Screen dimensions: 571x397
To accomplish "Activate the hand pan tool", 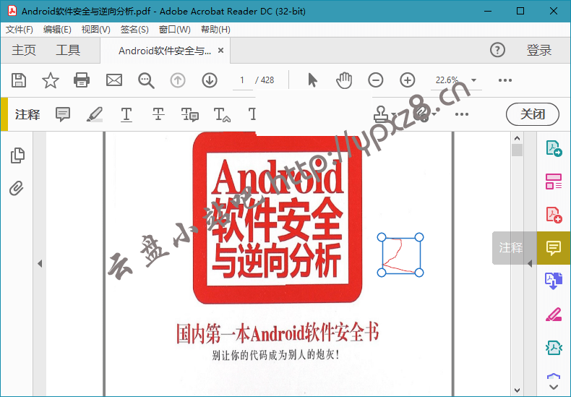I will click(344, 80).
